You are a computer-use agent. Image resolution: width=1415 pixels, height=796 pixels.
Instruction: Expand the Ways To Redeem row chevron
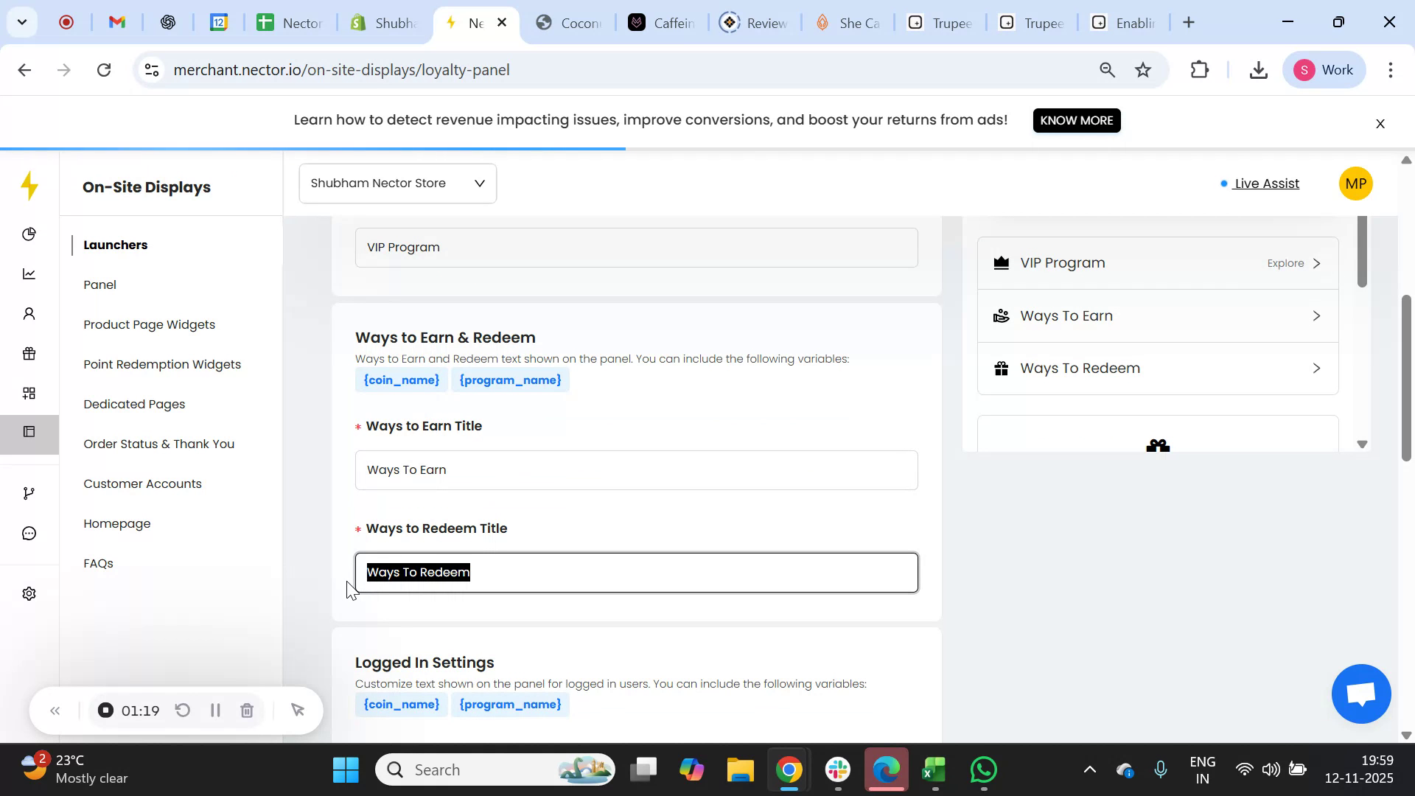click(x=1316, y=368)
